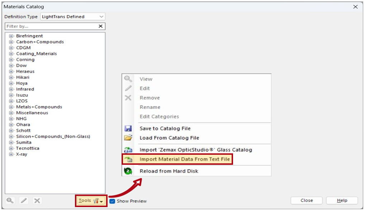Click the Zemax Glass Catalog import icon
The height and width of the screenshot is (211, 365).
coord(128,150)
